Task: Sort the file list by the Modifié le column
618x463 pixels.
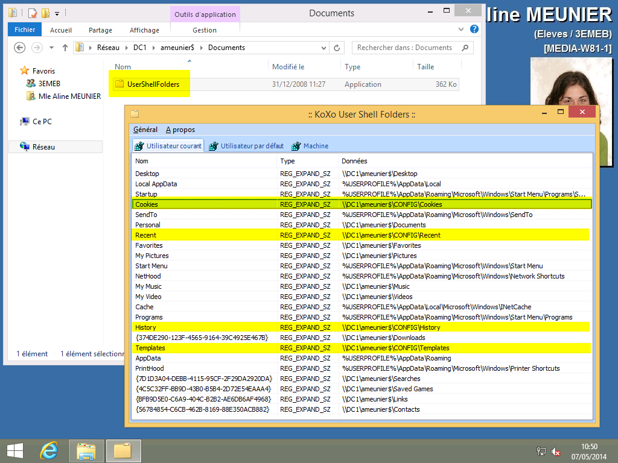Action: pos(288,67)
